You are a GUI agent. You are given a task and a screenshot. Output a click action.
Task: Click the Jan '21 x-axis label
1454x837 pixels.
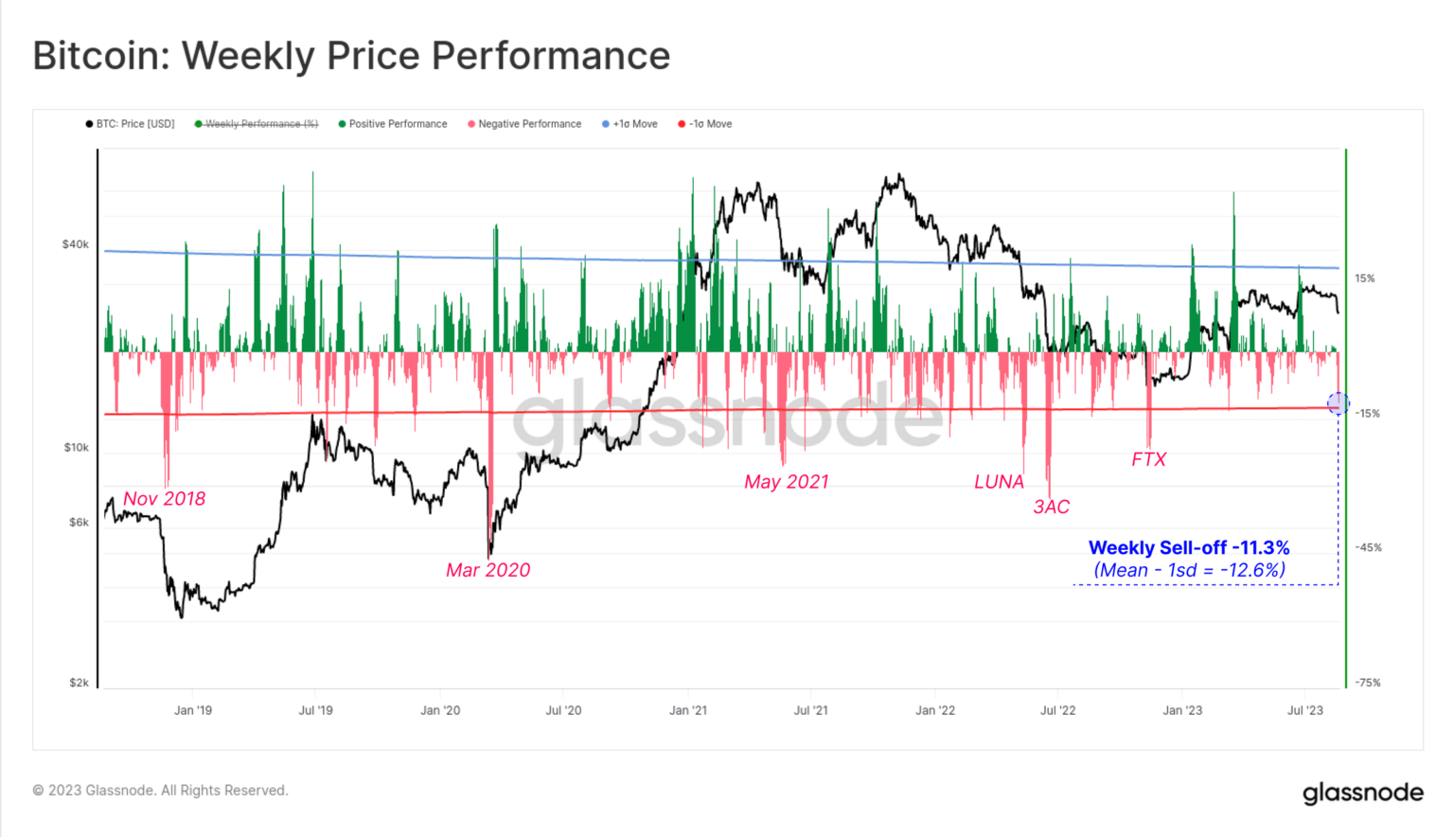click(687, 710)
